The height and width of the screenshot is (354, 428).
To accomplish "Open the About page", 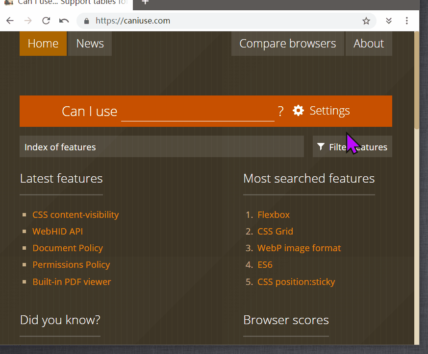I will point(369,44).
